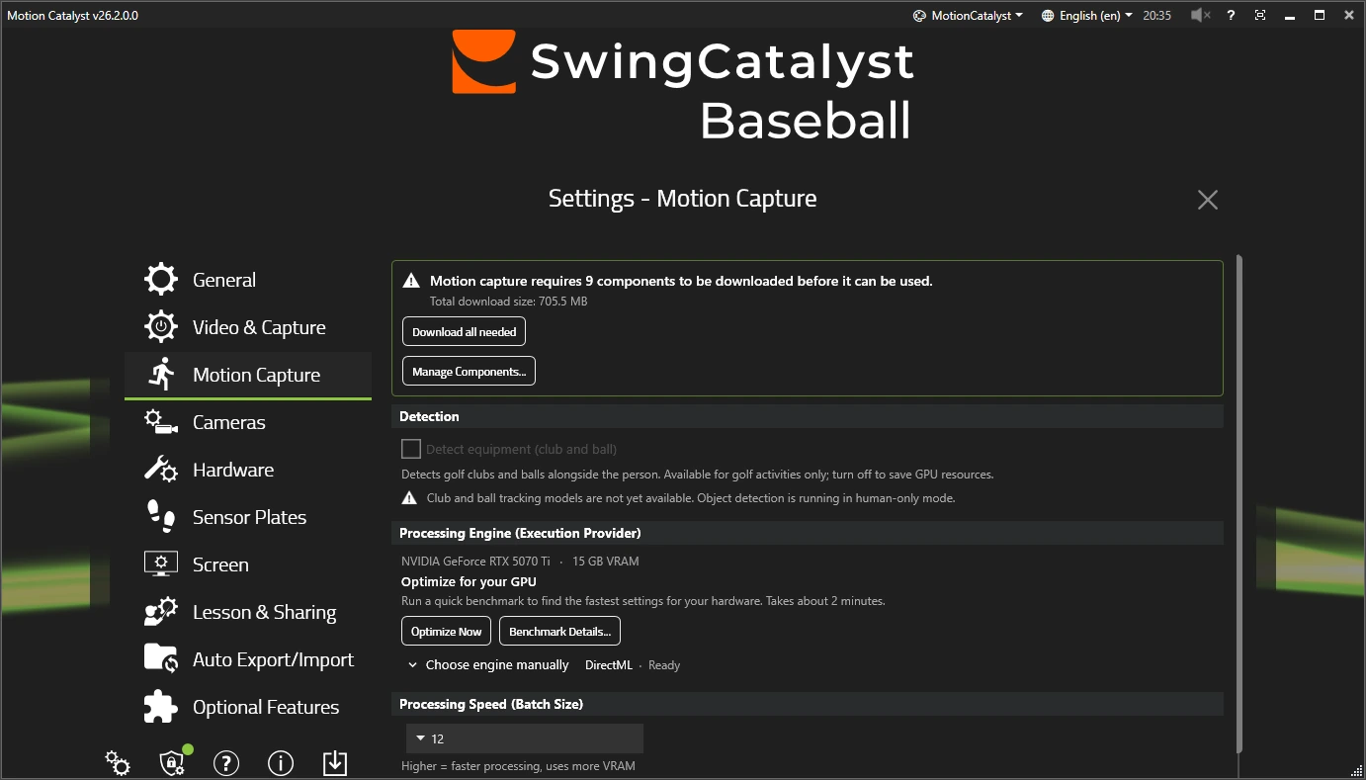Open help question mark icon at bottom
Image resolution: width=1366 pixels, height=780 pixels.
pos(226,763)
